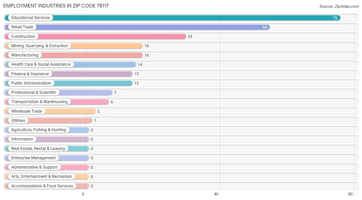362x200 pixels.
Task: Click the value 54 on Retail Trade bar
Action: pos(265,27)
